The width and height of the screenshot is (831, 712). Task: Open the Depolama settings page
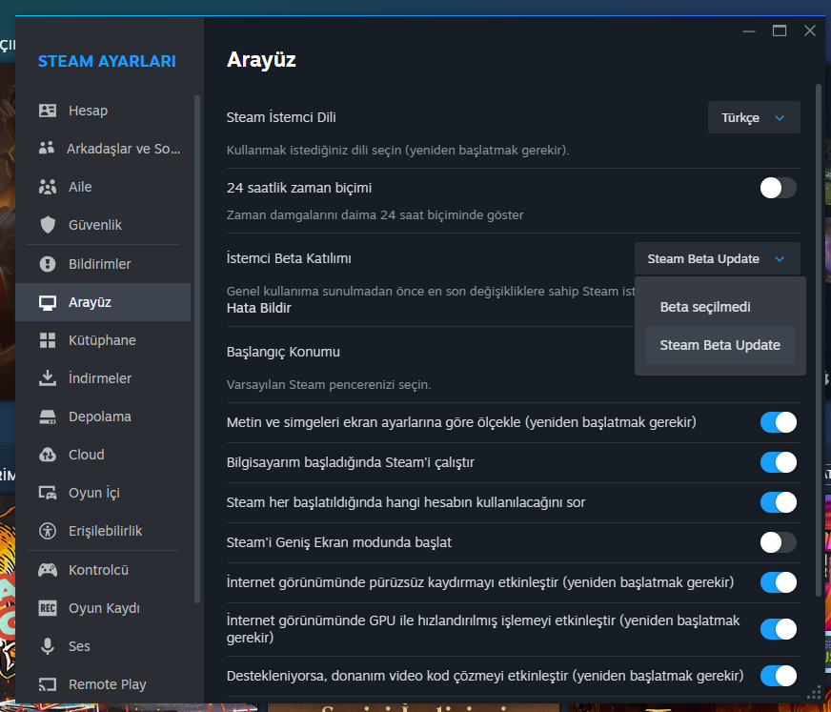[103, 417]
